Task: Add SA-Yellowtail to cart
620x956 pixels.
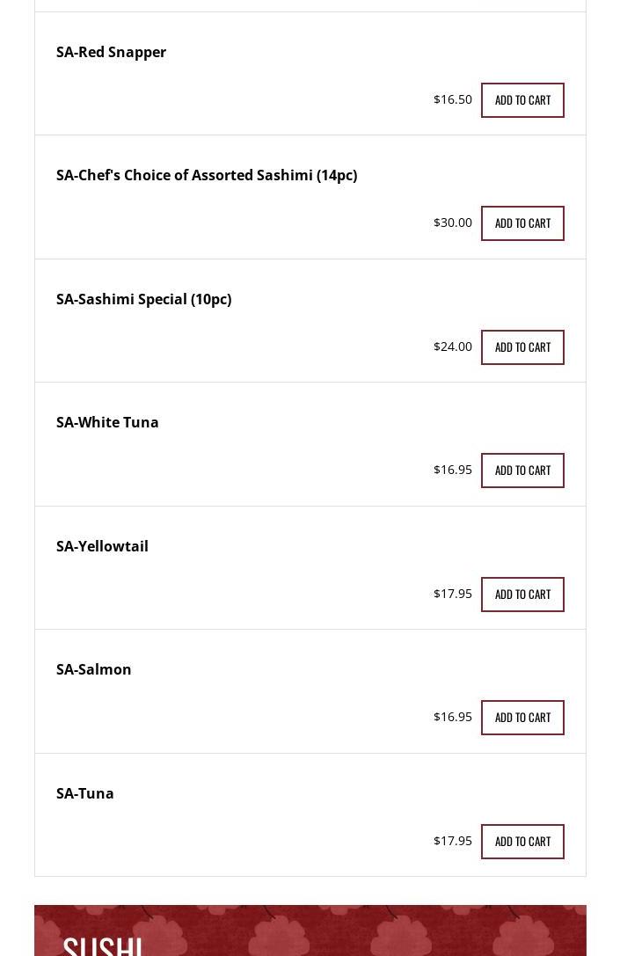Action: (x=522, y=595)
